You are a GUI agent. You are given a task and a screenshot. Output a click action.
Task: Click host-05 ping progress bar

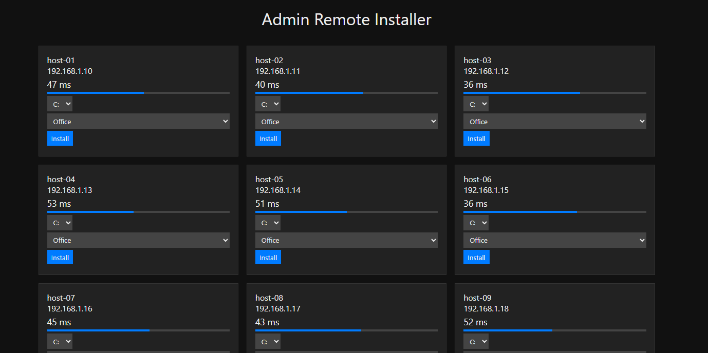coord(346,212)
